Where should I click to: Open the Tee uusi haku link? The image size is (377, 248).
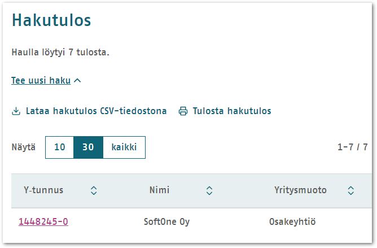click(x=41, y=80)
